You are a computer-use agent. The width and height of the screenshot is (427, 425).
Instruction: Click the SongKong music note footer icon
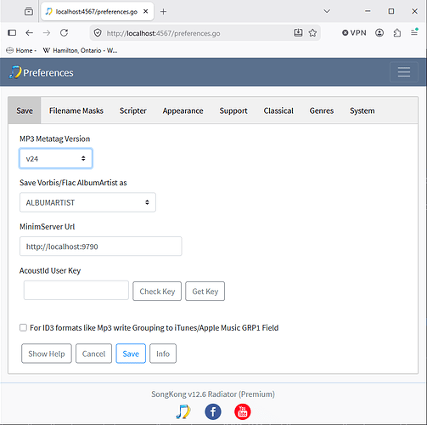pyautogui.click(x=183, y=411)
